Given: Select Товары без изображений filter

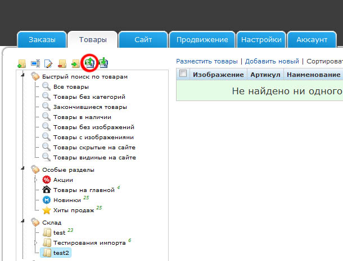Looking at the screenshot, I should point(94,127).
